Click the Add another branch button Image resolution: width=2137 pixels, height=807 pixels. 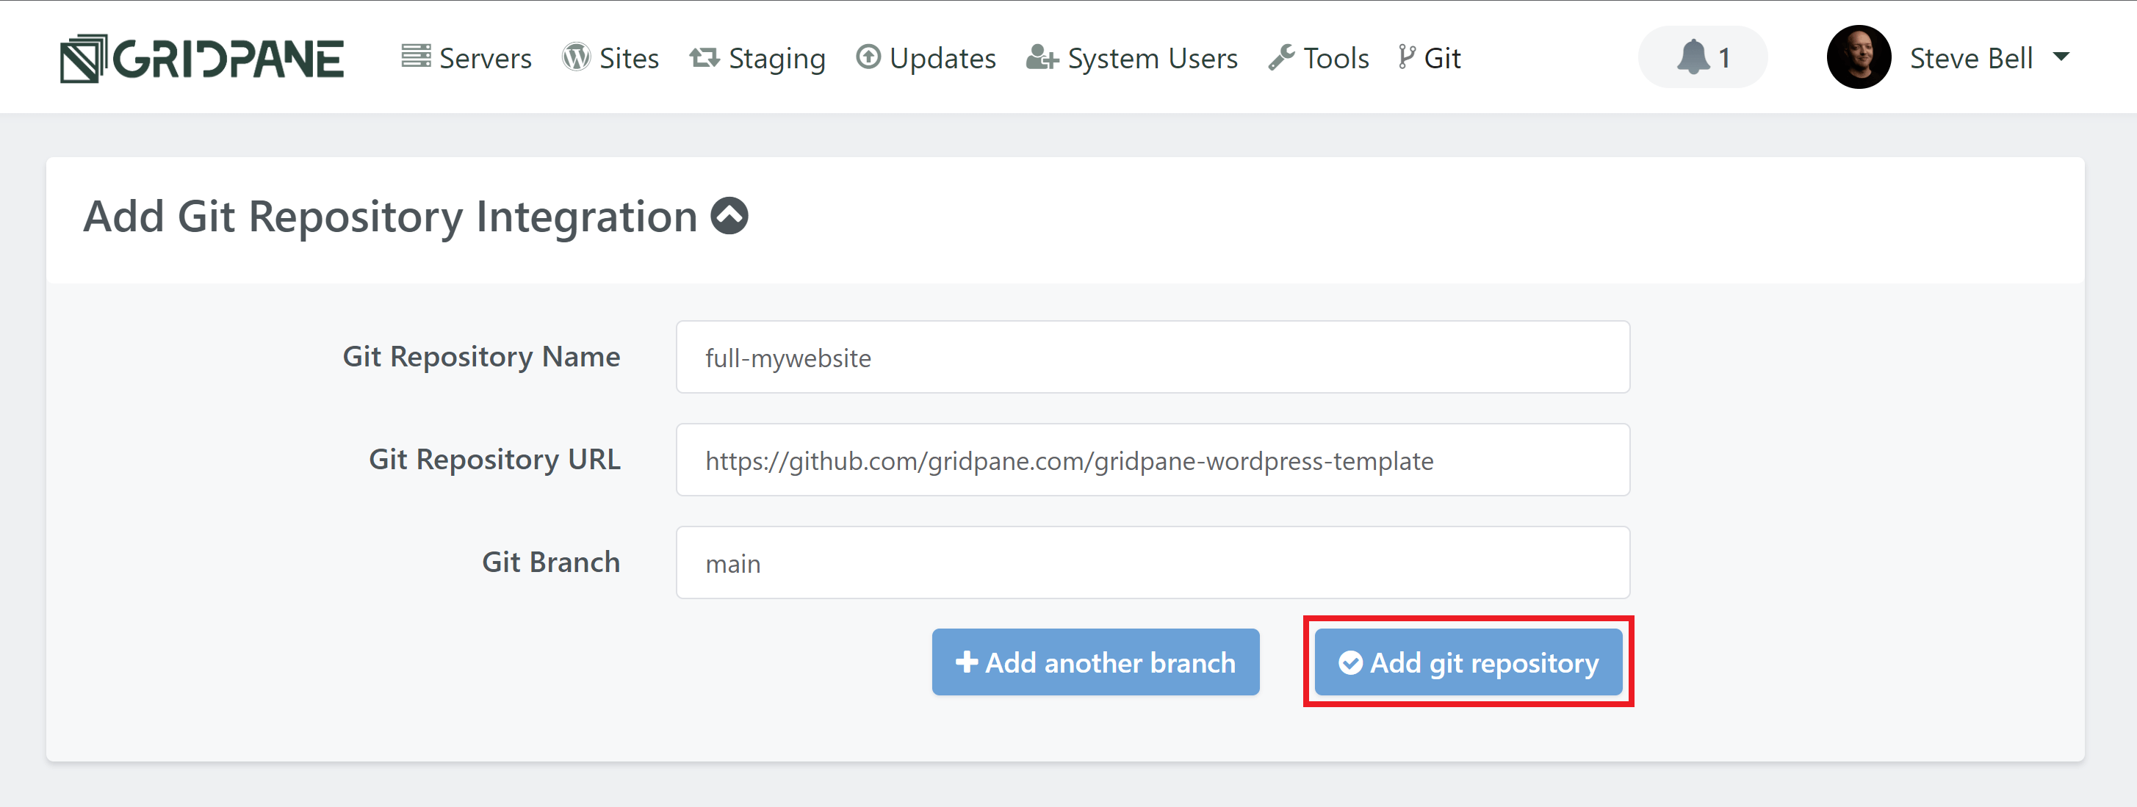point(1095,662)
